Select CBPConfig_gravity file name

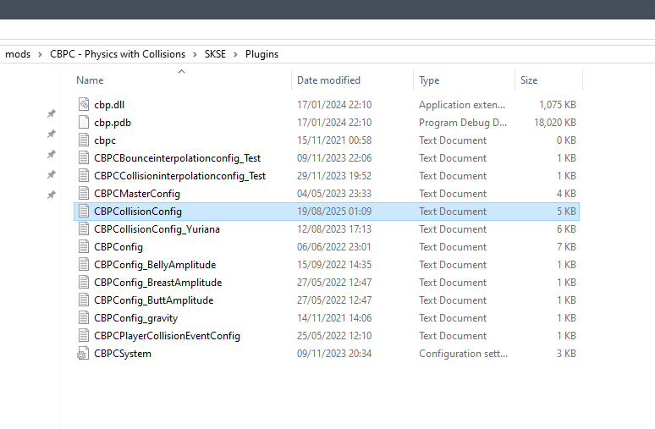(x=135, y=318)
